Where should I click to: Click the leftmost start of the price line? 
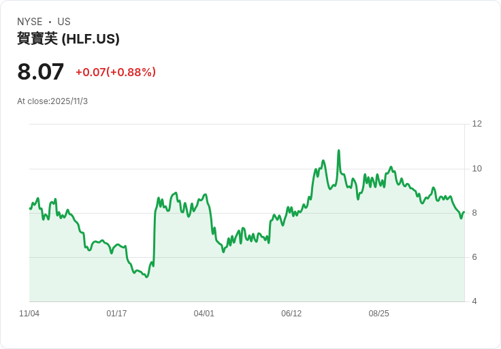30,208
